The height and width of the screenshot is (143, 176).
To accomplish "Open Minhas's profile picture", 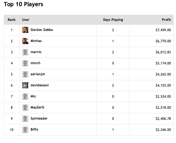I will 25,41.
